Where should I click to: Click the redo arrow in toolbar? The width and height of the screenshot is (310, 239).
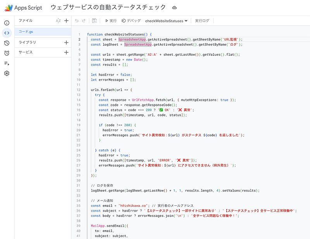(x=84, y=21)
